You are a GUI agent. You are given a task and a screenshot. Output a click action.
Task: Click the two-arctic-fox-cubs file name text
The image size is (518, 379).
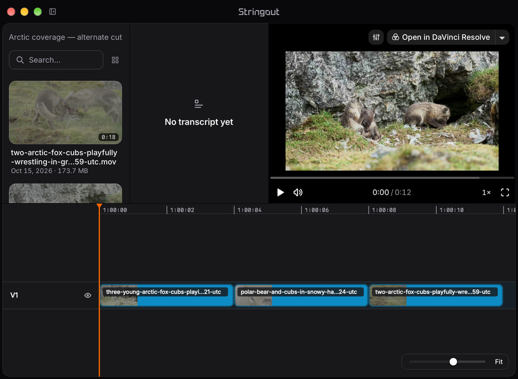(64, 157)
